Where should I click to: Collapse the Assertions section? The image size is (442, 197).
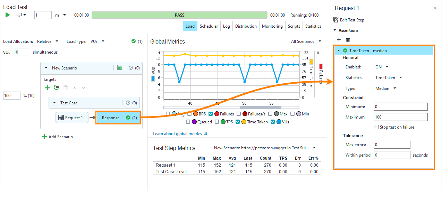click(x=335, y=30)
